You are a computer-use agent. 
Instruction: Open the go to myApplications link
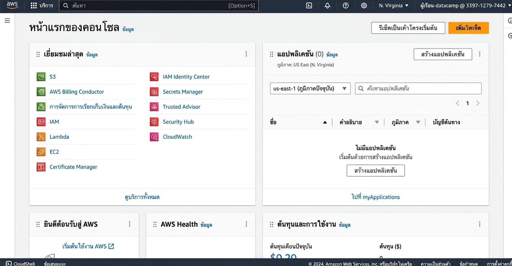click(376, 197)
